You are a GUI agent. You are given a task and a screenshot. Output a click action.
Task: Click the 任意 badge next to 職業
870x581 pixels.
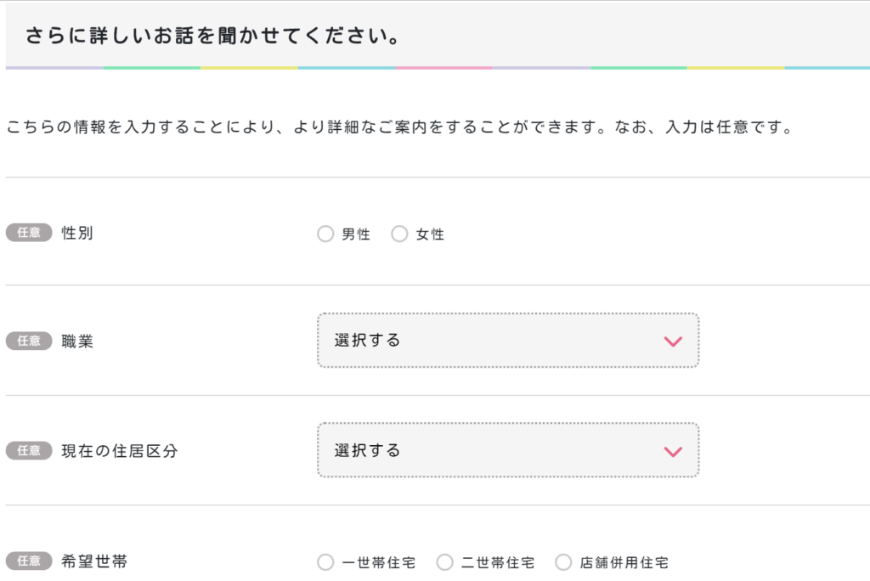pyautogui.click(x=29, y=341)
